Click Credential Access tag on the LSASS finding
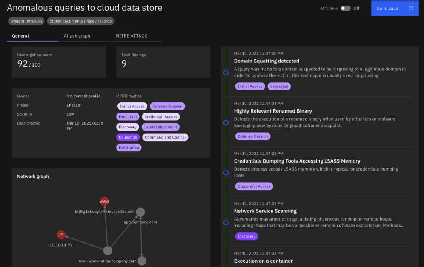The width and height of the screenshot is (424, 267). [x=254, y=186]
